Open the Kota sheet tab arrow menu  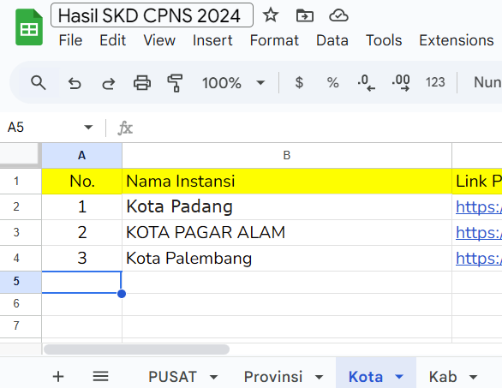[x=399, y=377]
